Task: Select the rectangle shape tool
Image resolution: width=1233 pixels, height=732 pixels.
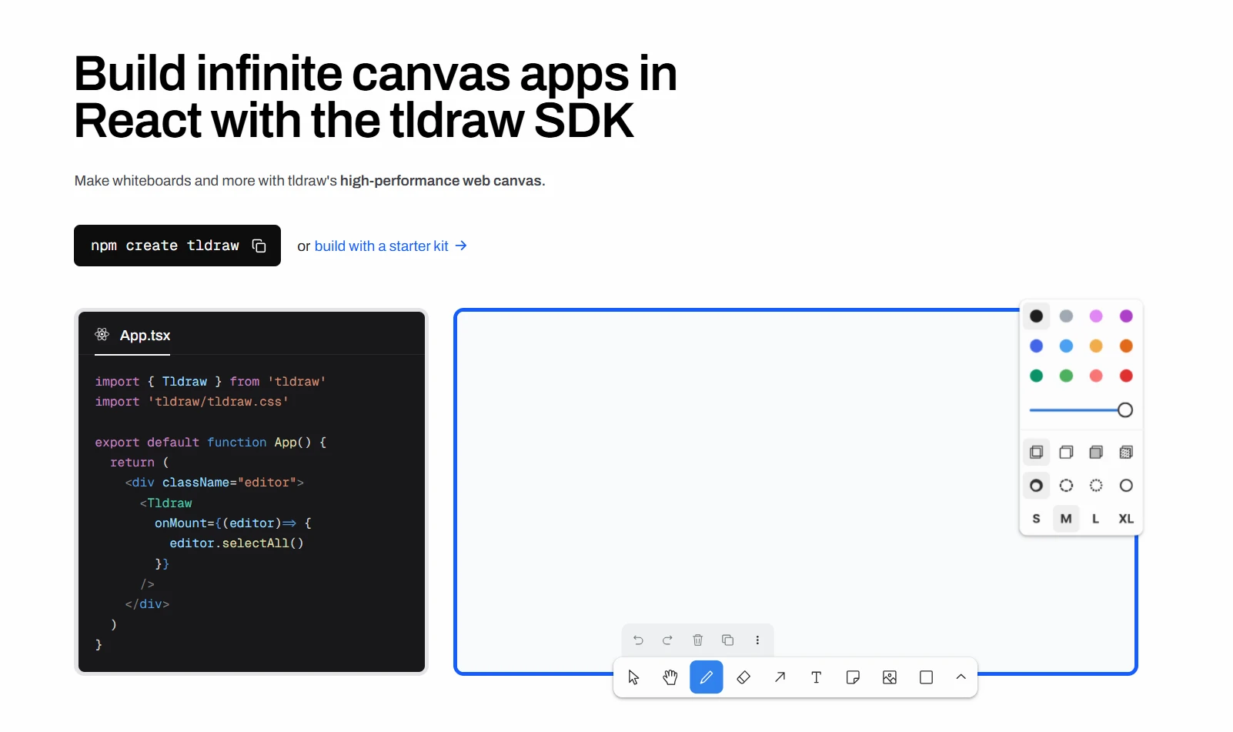Action: tap(927, 677)
